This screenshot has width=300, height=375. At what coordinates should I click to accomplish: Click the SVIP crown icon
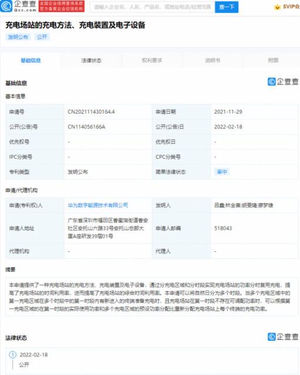point(277,7)
